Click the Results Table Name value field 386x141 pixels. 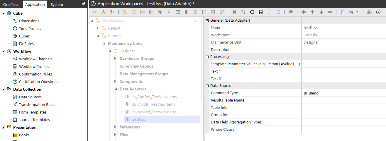(x=344, y=100)
